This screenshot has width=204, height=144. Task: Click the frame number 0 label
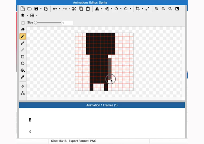30,131
